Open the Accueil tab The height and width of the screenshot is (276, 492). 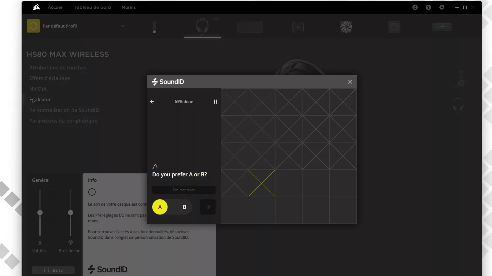pos(55,7)
